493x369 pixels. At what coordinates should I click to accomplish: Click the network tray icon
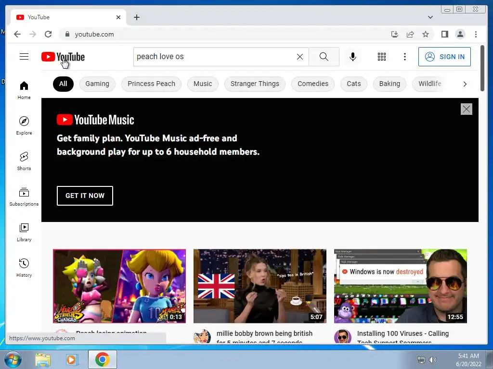pos(421,360)
